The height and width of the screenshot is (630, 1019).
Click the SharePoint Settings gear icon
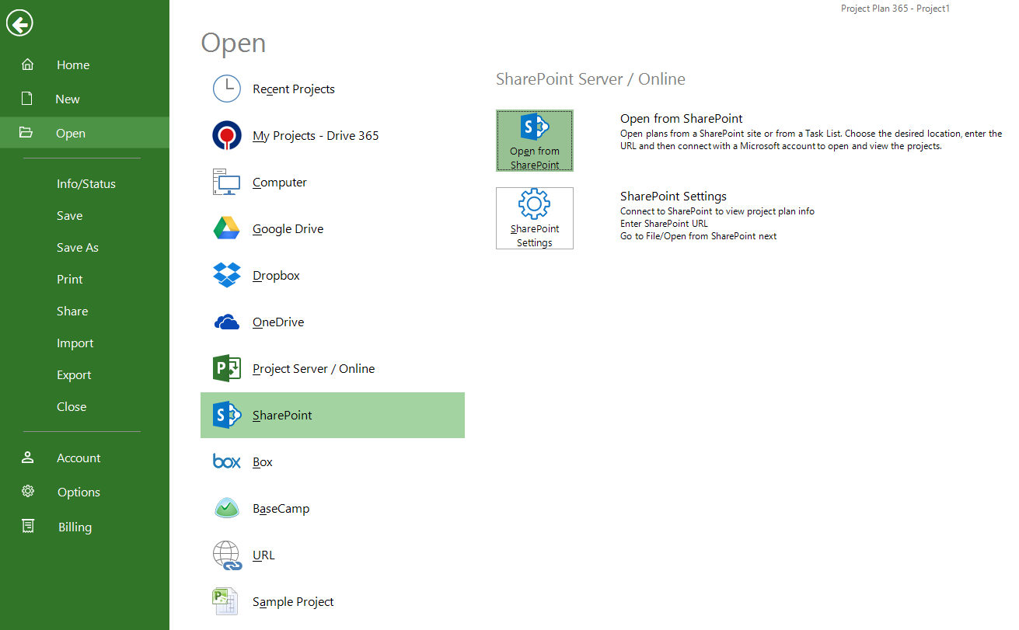tap(535, 205)
